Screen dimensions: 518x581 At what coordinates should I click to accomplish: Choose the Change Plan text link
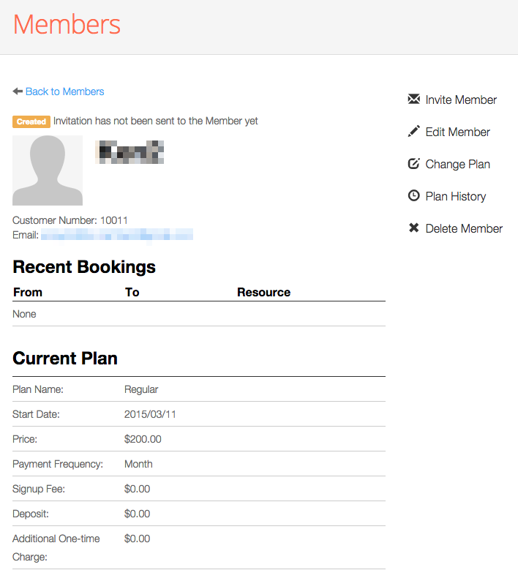point(457,164)
